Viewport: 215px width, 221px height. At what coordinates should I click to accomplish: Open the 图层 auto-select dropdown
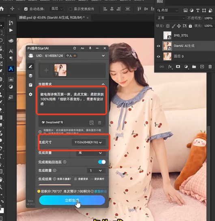point(57,9)
